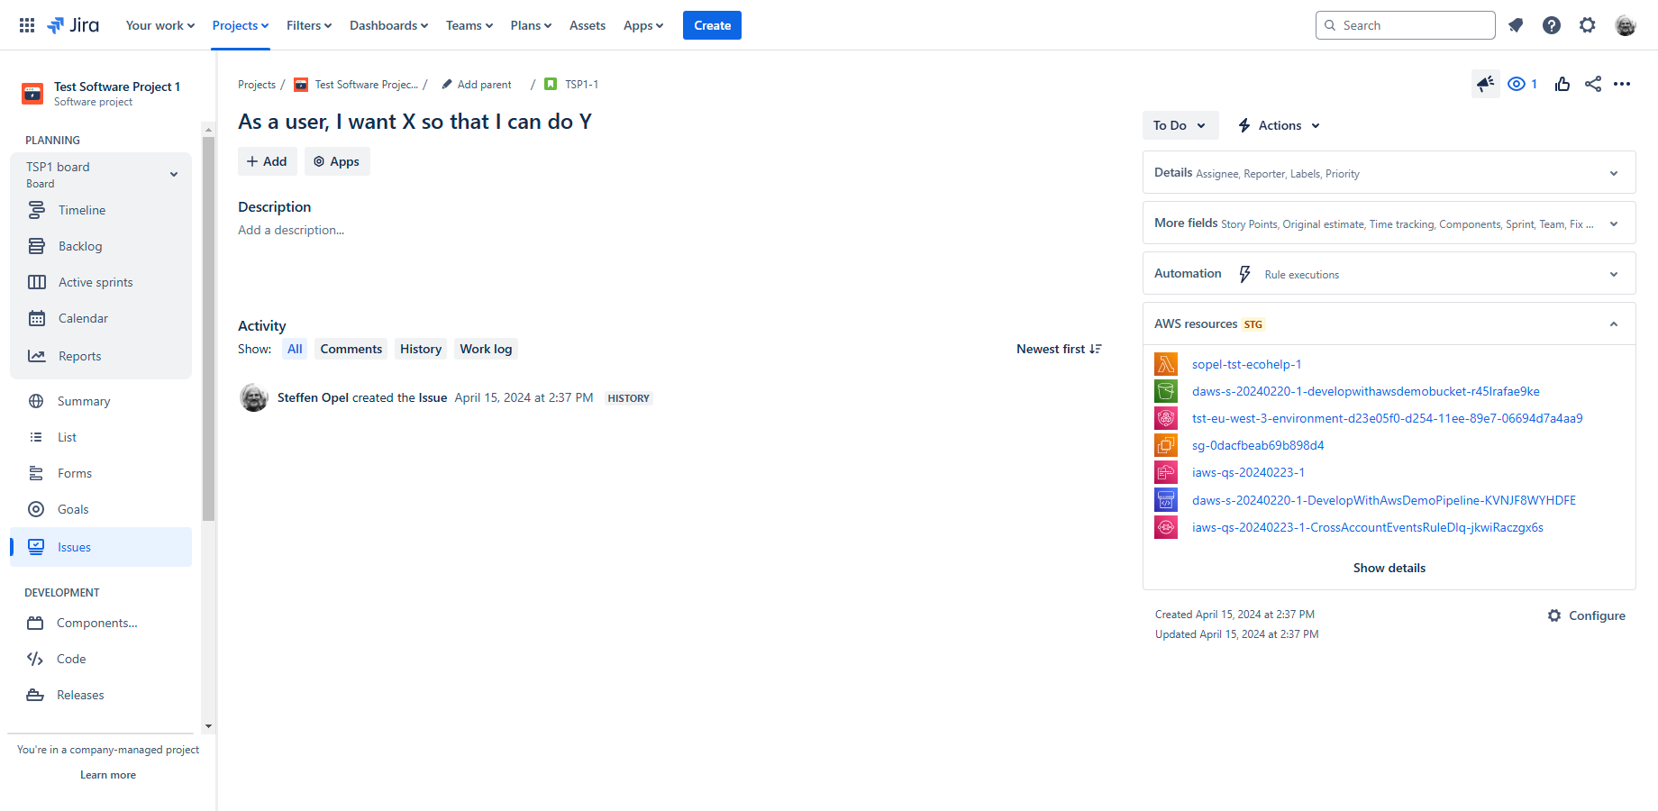
Task: Expand the Automation panel
Action: tap(1389, 273)
